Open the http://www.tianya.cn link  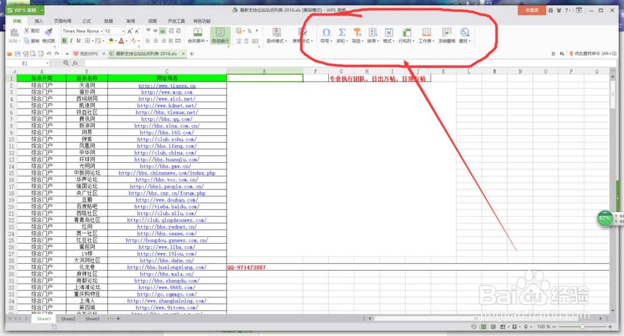tap(167, 85)
